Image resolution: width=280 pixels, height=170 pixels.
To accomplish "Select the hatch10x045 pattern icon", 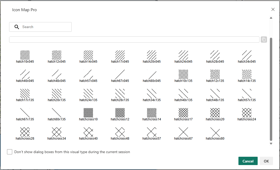I will tap(25, 55).
